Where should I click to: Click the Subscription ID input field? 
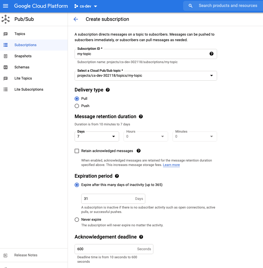(146, 54)
